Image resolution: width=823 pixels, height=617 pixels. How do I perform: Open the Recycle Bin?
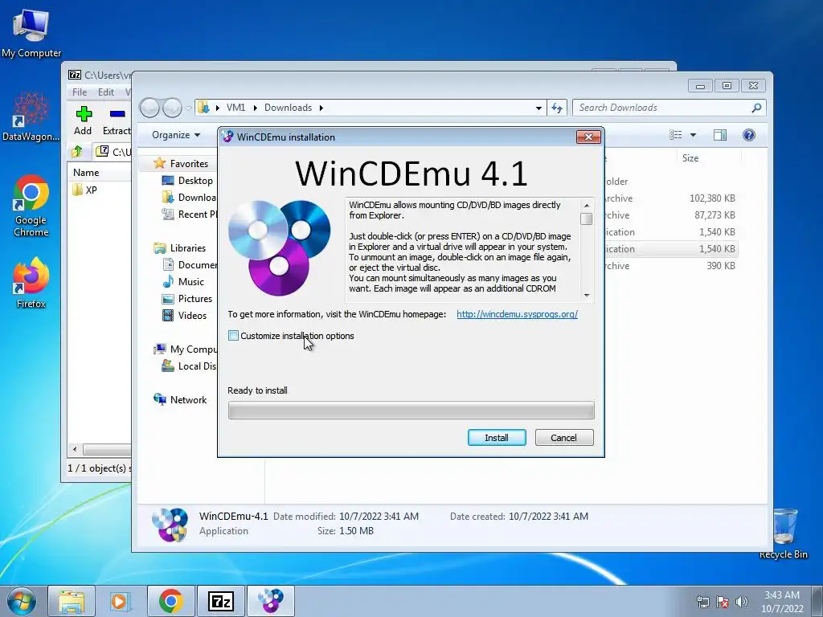point(784,533)
